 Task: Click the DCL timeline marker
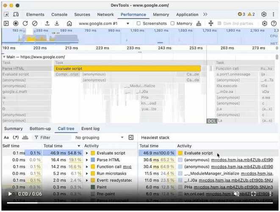click(212, 121)
